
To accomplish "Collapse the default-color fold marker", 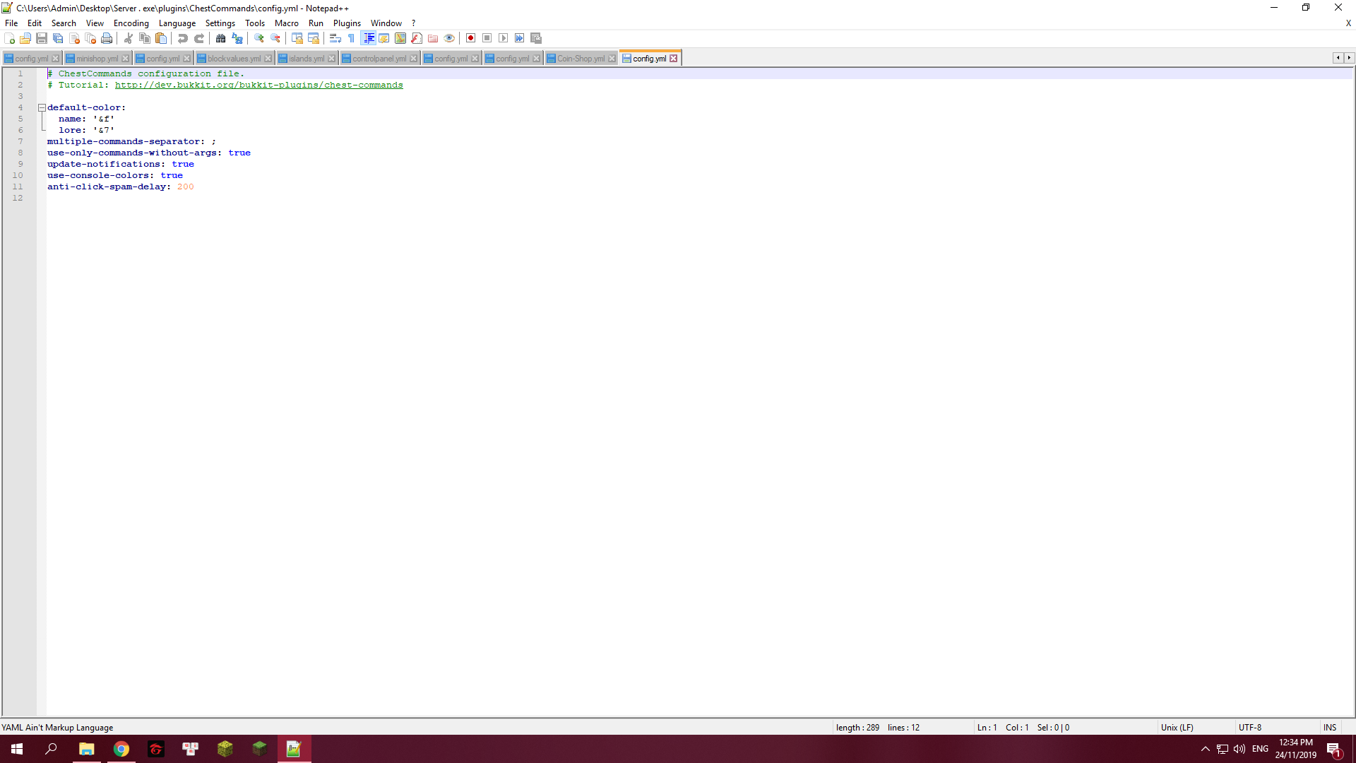I will click(x=42, y=107).
